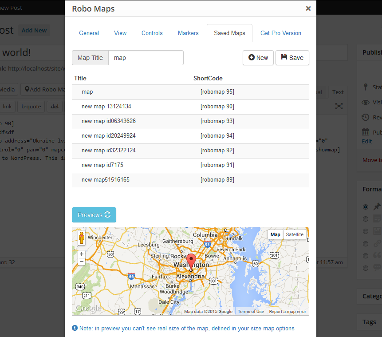The image size is (382, 337).
Task: Click Add Robo Map button behind dialog
Action: point(43,90)
